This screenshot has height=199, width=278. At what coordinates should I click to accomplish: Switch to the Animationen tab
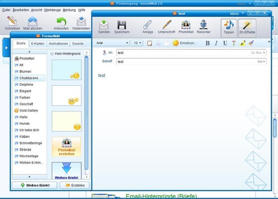[58, 44]
